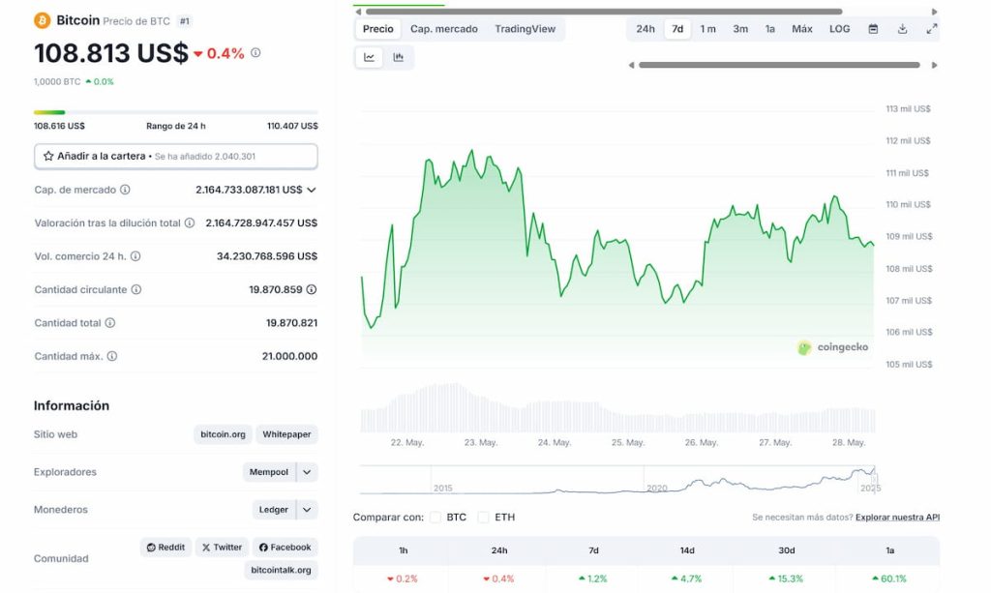Click top horizontal scrollbar track
This screenshot has height=593, width=991.
(604, 12)
